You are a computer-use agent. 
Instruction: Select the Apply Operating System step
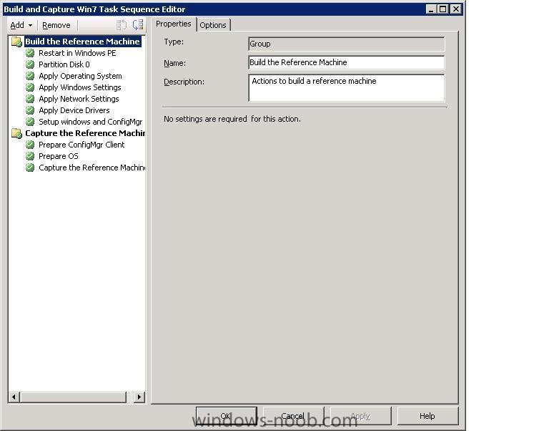(x=80, y=76)
